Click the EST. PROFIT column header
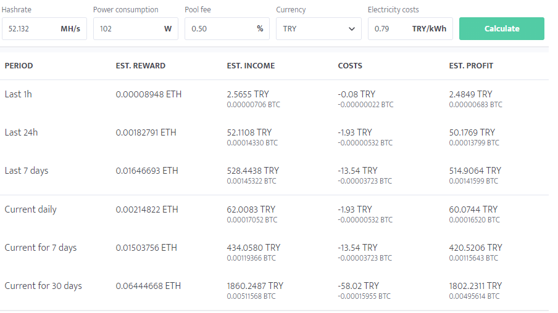Screen dimensions: 558x313 coord(472,66)
